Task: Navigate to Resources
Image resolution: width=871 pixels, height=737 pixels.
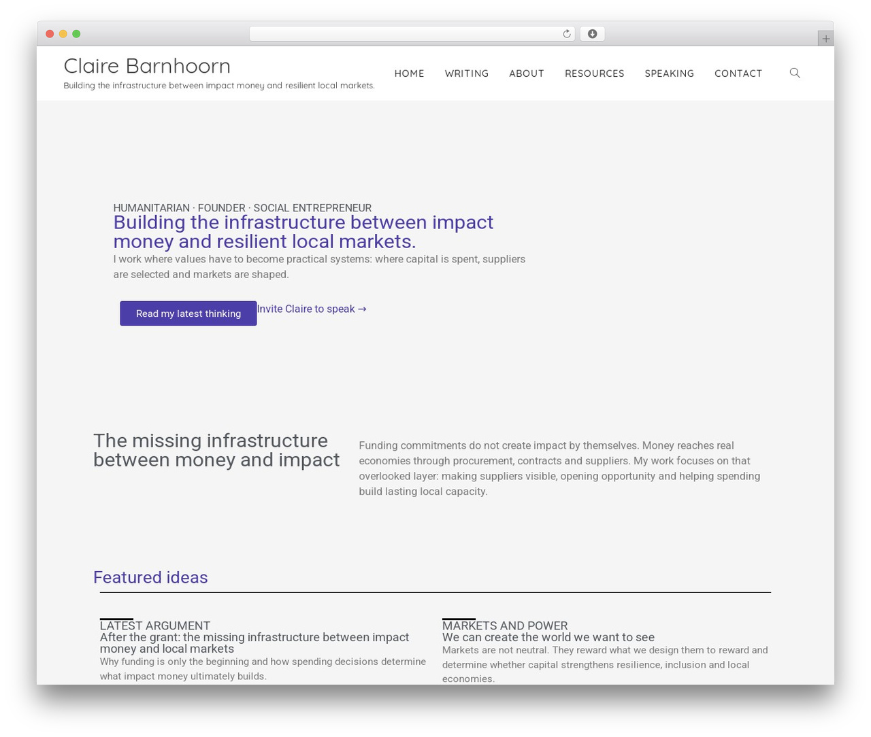Action: pos(594,73)
